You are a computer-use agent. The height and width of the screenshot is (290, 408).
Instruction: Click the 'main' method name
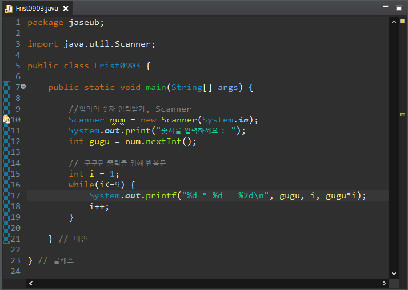tap(156, 88)
